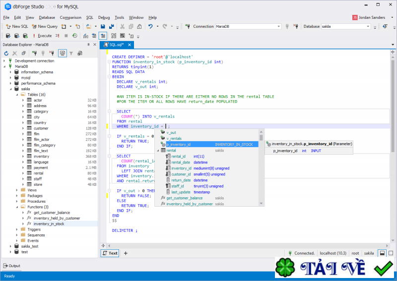This screenshot has height=281, width=397.
Task: Toggle the highlighted toolbar button beside the Execute group
Action: click(103, 36)
